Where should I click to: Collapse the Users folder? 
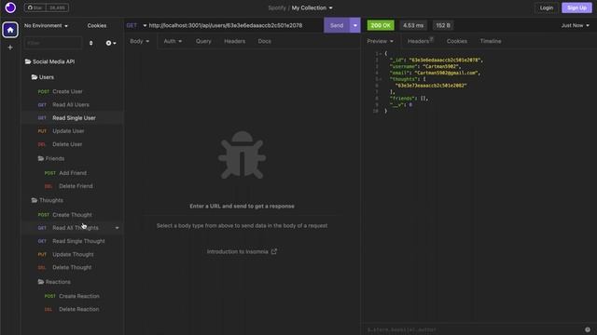[43, 77]
